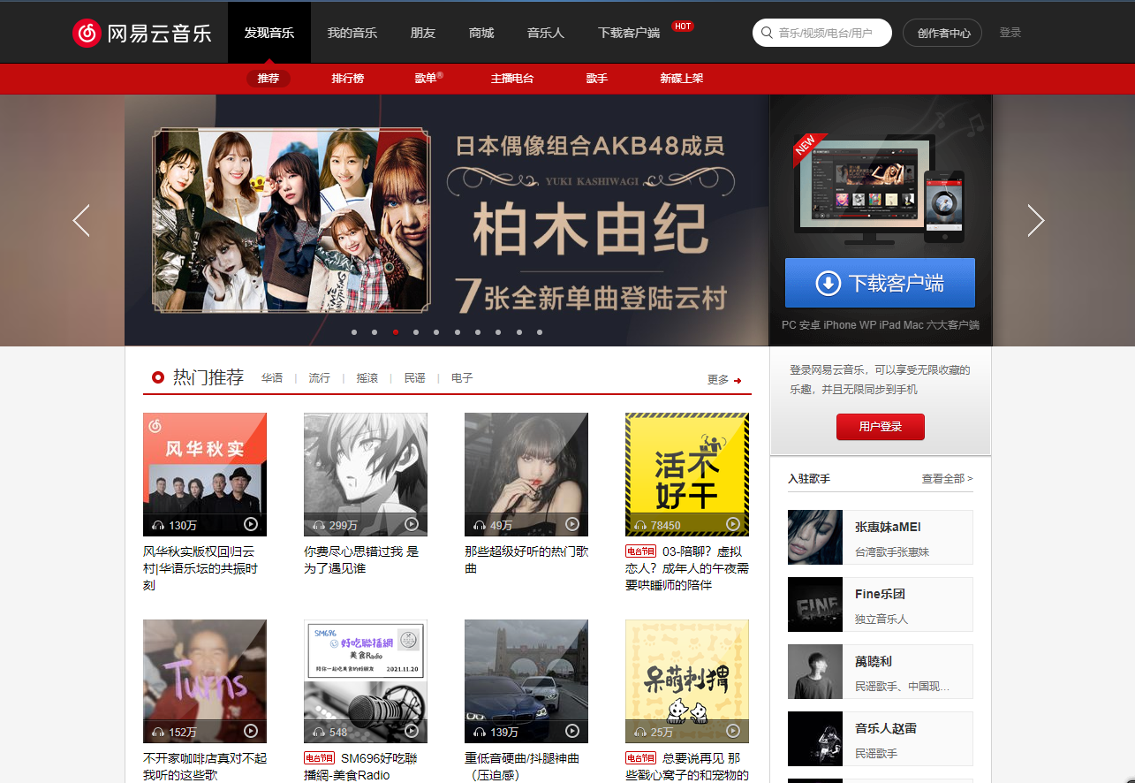Play the 25万 呆萌利搏 play icon

click(733, 731)
